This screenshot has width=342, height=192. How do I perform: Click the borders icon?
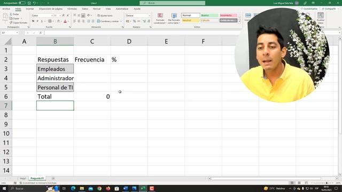[50, 21]
